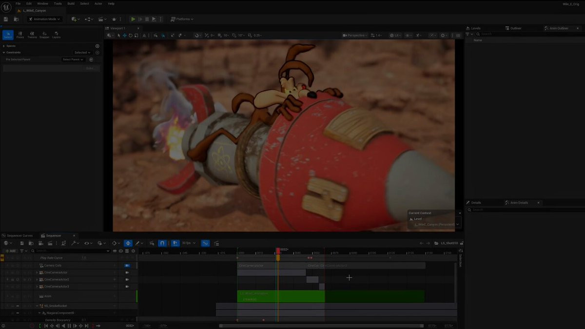Click the Sequencer horizontal timeline scrollbar
Screen dimensions: 585x329
click(x=321, y=326)
